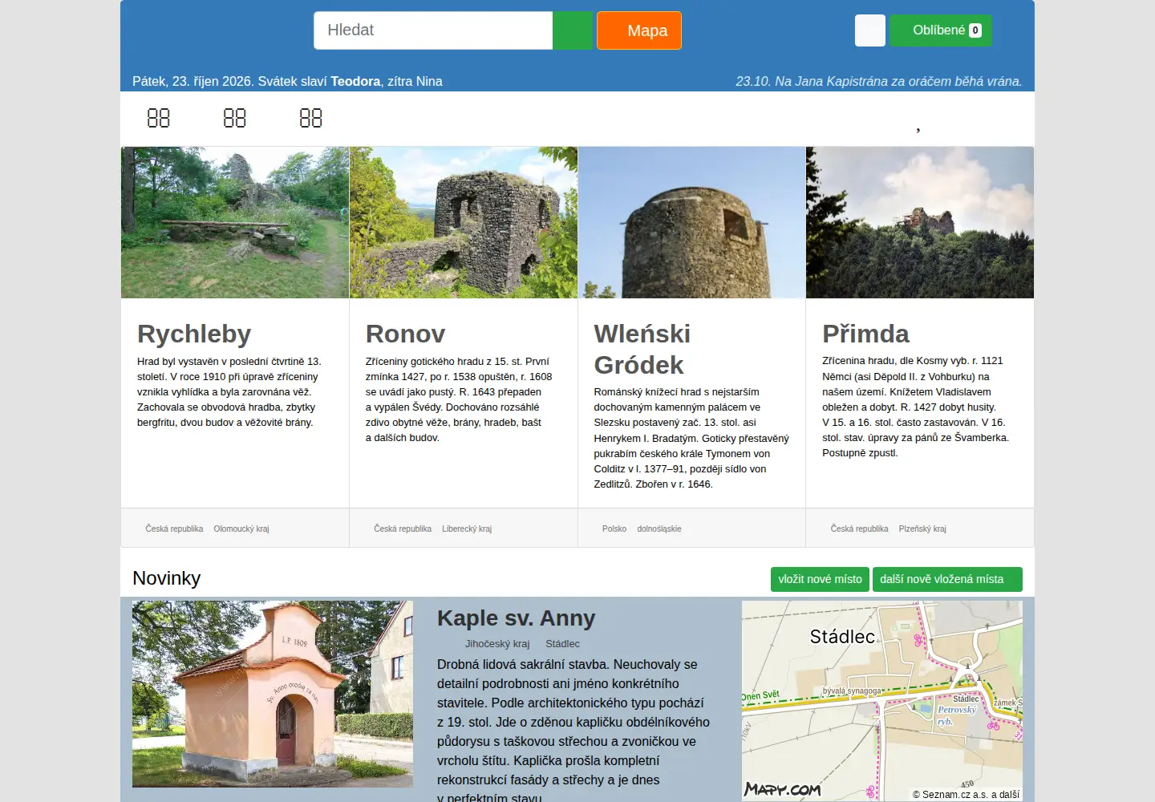Select the Polsko country tag
The image size is (1155, 802).
point(614,529)
